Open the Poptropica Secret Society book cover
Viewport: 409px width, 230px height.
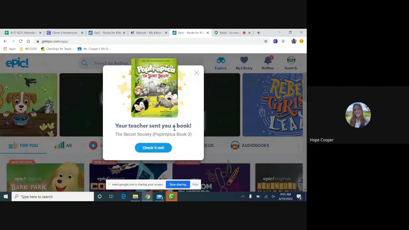[154, 88]
